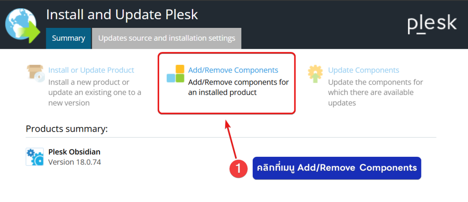The height and width of the screenshot is (202, 468).
Task: Open the Install or Update Product link
Action: [x=91, y=70]
